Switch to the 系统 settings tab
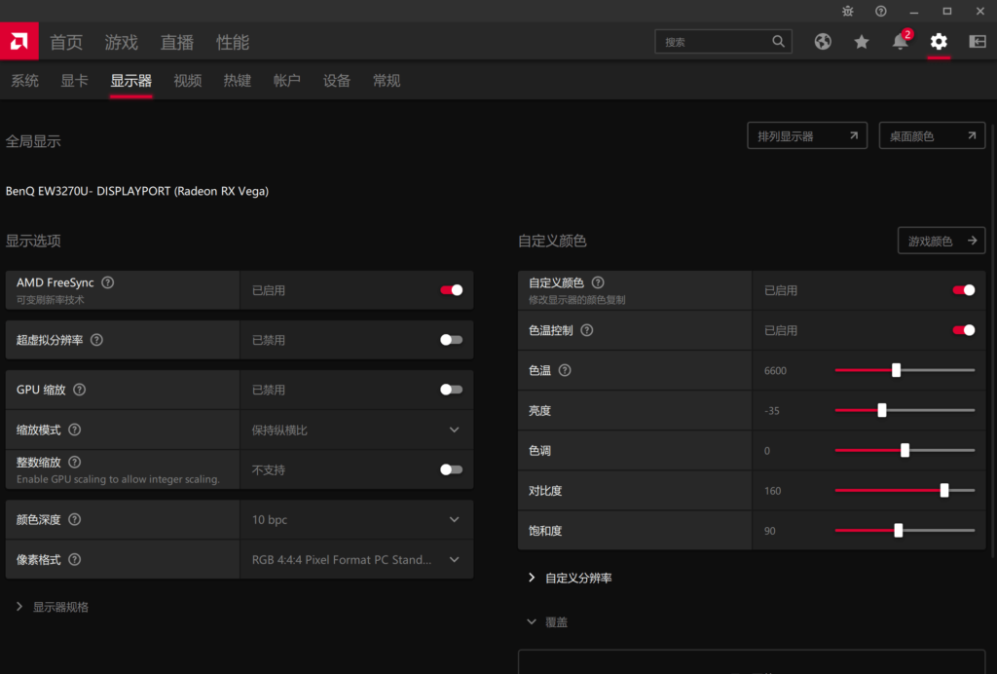Viewport: 997px width, 674px height. coord(24,80)
